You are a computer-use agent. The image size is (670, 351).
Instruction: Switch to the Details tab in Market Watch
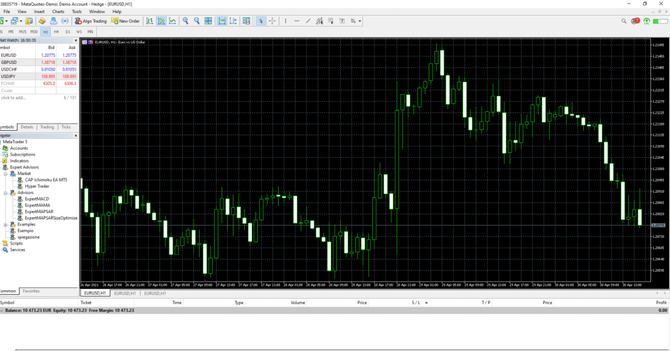[27, 127]
